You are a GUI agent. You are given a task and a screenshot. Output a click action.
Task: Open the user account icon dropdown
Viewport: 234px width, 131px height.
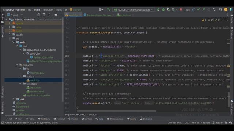(x=101, y=10)
